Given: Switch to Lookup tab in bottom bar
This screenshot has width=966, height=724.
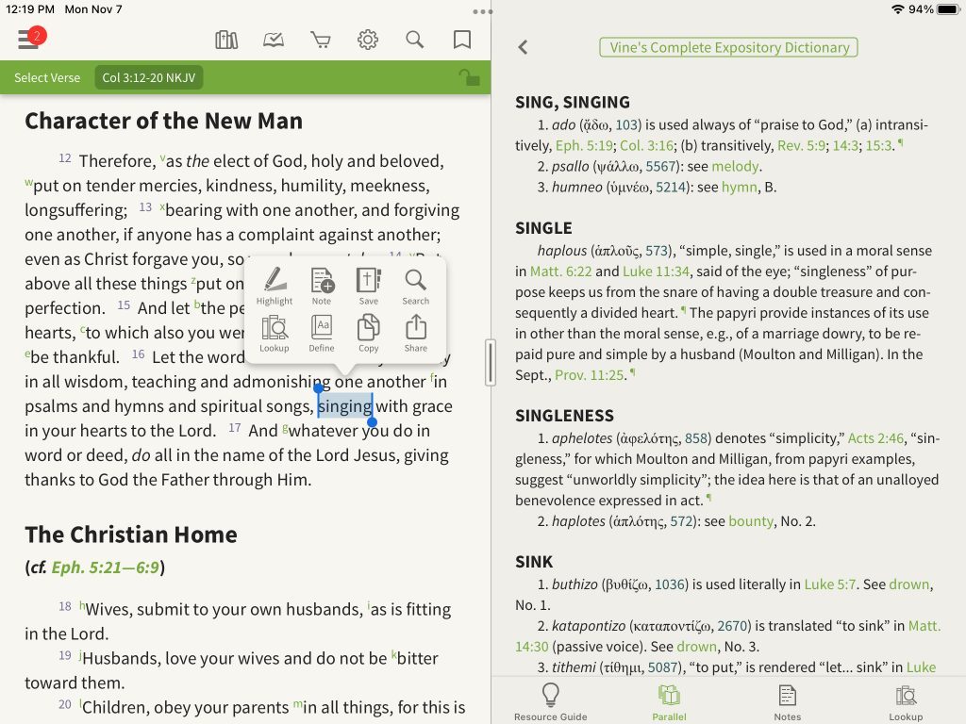Looking at the screenshot, I should (906, 701).
